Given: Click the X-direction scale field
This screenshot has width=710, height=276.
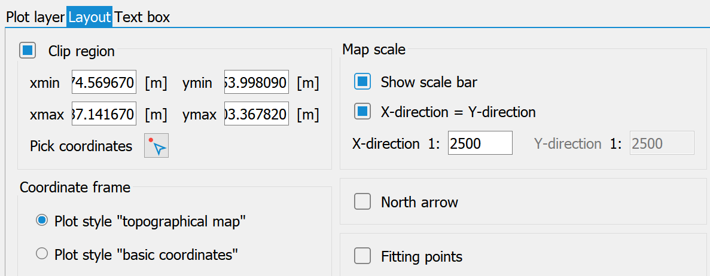Looking at the screenshot, I should (x=480, y=143).
